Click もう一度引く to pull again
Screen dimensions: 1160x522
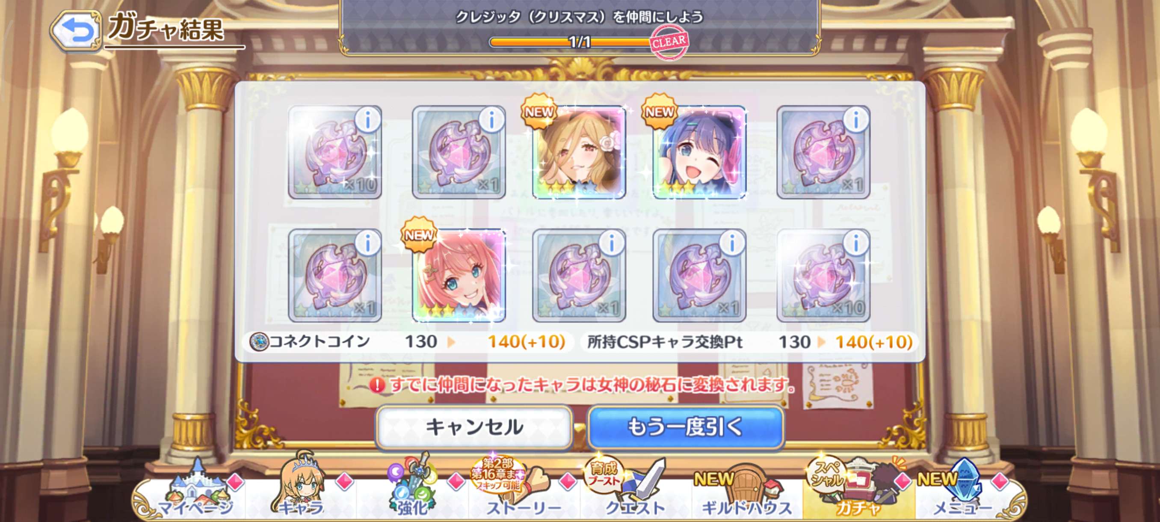pos(686,427)
